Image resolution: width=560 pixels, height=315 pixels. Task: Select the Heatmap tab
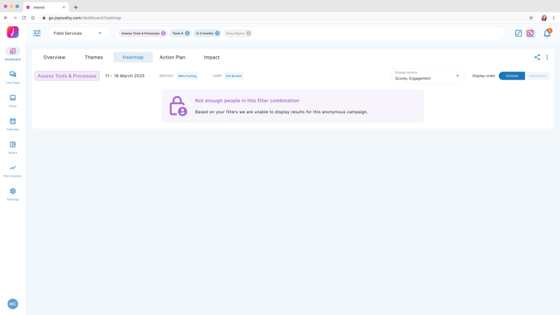pos(133,57)
